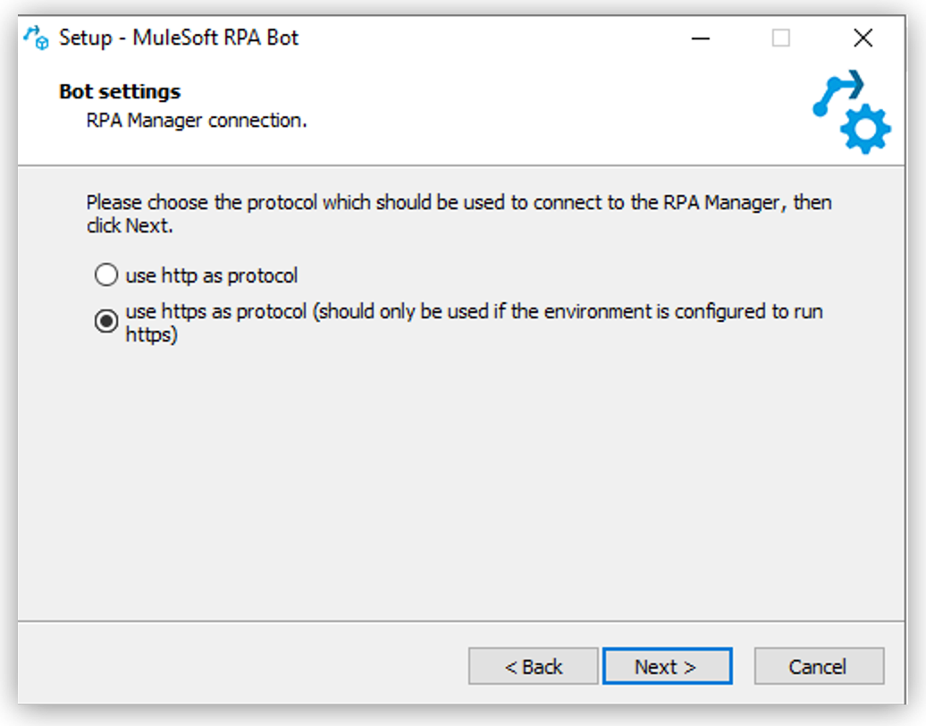Click the title bar text 'Setup - MuleSoft RPA Bot'
Image resolution: width=926 pixels, height=726 pixels.
tap(179, 38)
